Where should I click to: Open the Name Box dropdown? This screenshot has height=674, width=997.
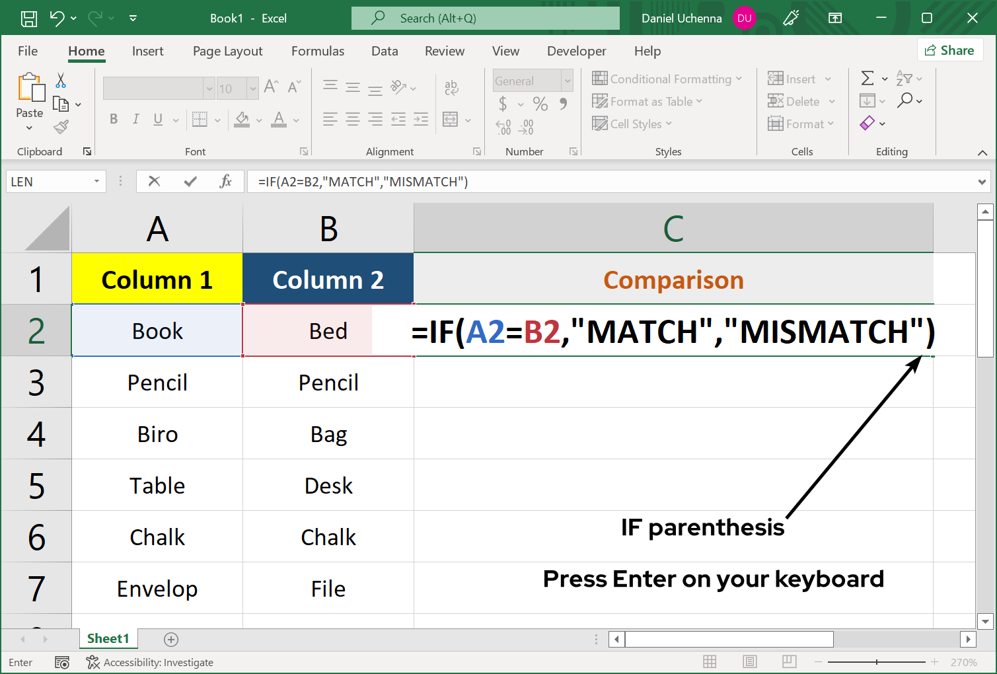click(x=96, y=182)
